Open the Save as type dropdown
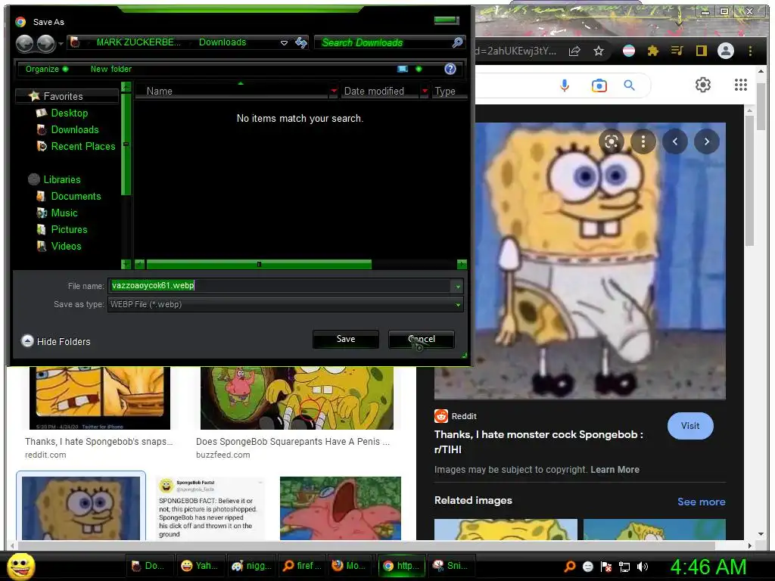775x581 pixels. pos(458,305)
